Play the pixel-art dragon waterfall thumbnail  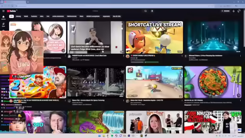tap(96, 122)
